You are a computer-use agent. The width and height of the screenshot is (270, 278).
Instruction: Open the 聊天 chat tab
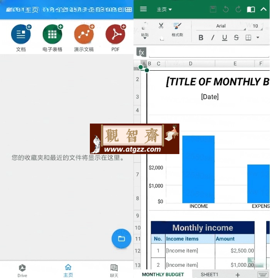(x=114, y=271)
